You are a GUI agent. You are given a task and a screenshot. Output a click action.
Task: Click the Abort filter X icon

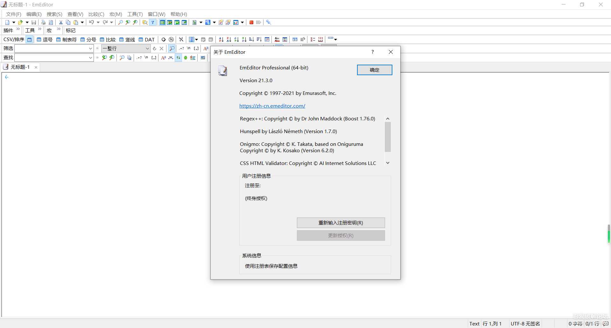coord(162,48)
